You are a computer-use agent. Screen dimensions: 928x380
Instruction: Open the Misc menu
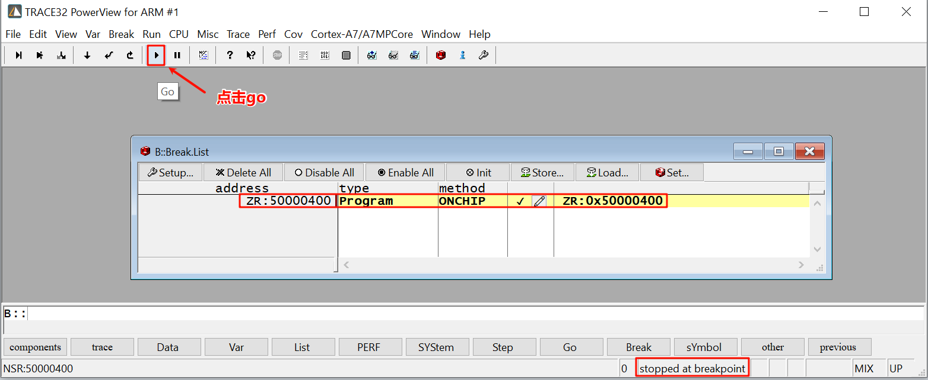(208, 34)
